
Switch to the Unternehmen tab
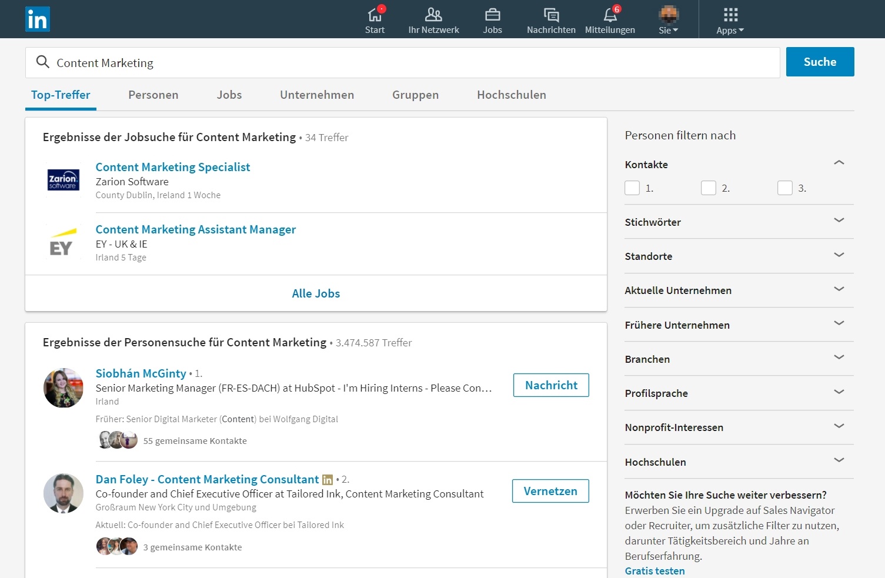317,95
